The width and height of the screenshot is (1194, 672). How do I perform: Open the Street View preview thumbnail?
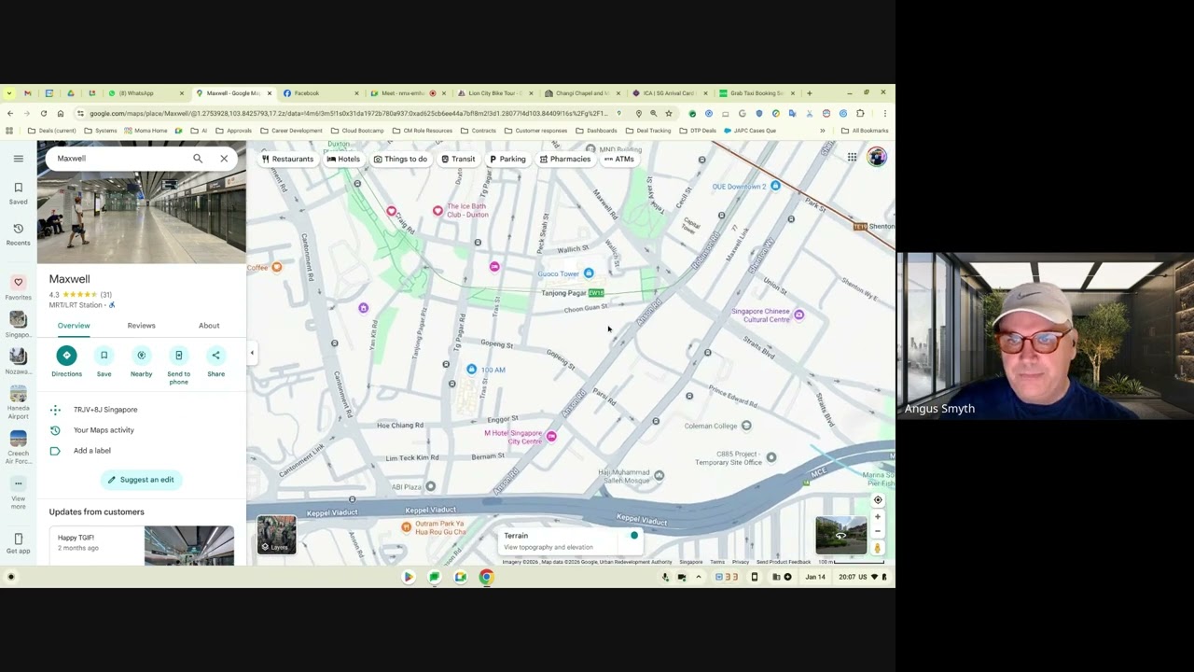(840, 536)
